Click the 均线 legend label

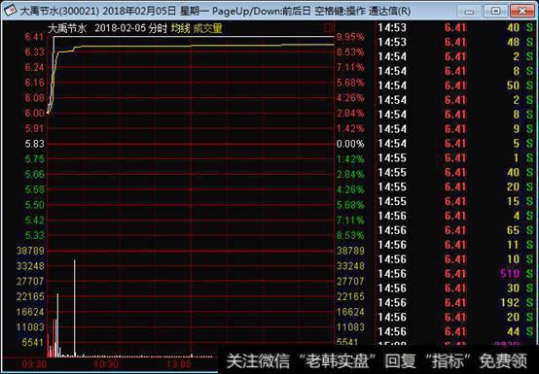click(x=180, y=28)
